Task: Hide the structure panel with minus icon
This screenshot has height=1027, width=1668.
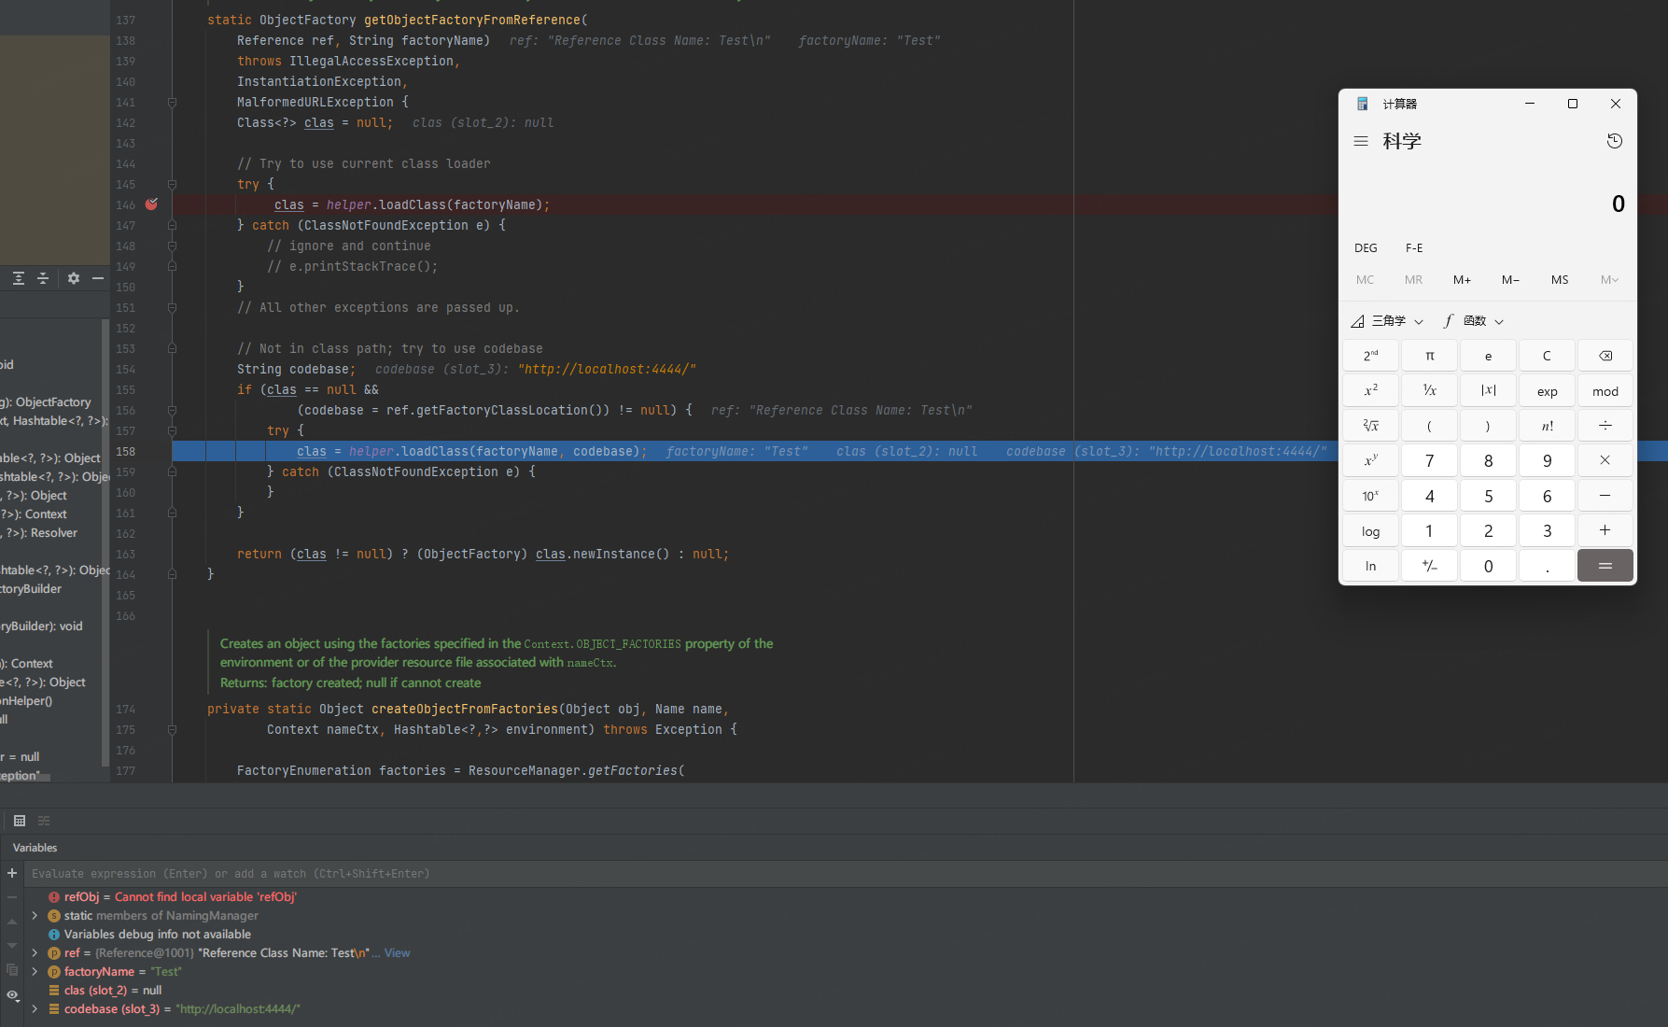Action: (x=98, y=278)
